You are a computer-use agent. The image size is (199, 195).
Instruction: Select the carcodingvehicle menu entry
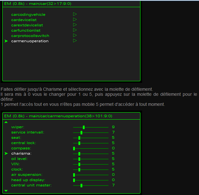[28, 14]
